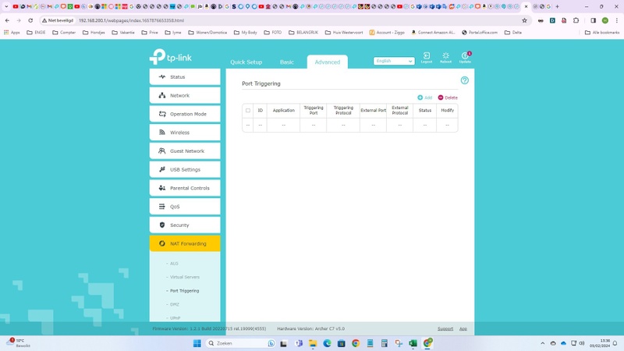Open the Guest Network section
624x351 pixels.
[x=185, y=151]
